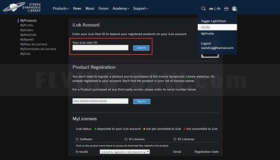
Task: Click the red 'not convertible to iLok' dot
Action: pos(184,129)
